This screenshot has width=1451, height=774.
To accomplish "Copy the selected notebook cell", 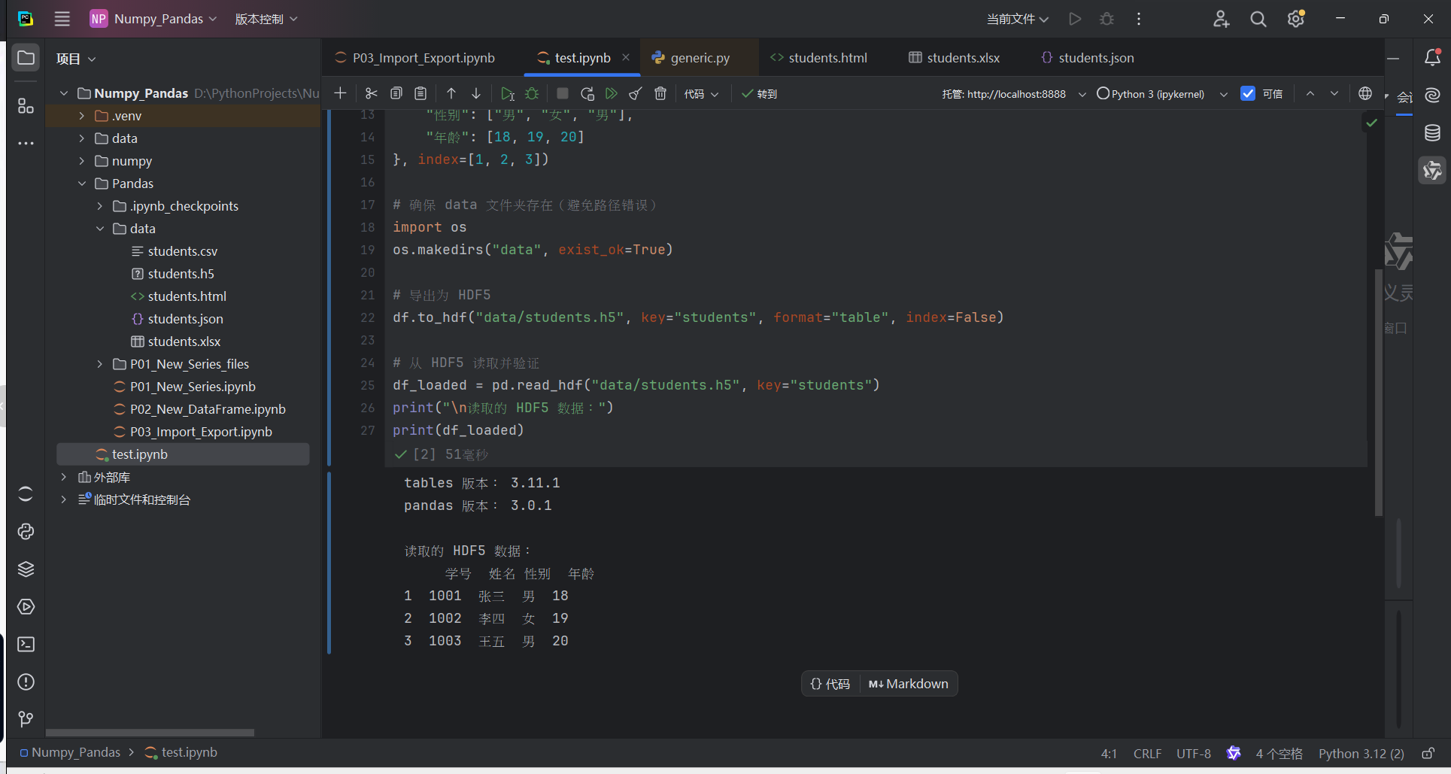I will pyautogui.click(x=396, y=93).
